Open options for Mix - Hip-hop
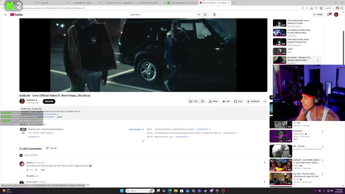This screenshot has height=194, width=345. [x=323, y=147]
